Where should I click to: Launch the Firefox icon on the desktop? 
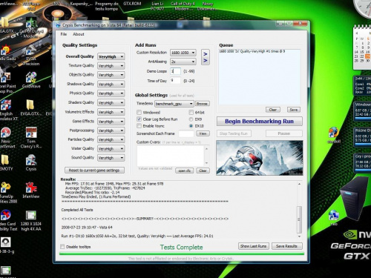click(x=334, y=135)
